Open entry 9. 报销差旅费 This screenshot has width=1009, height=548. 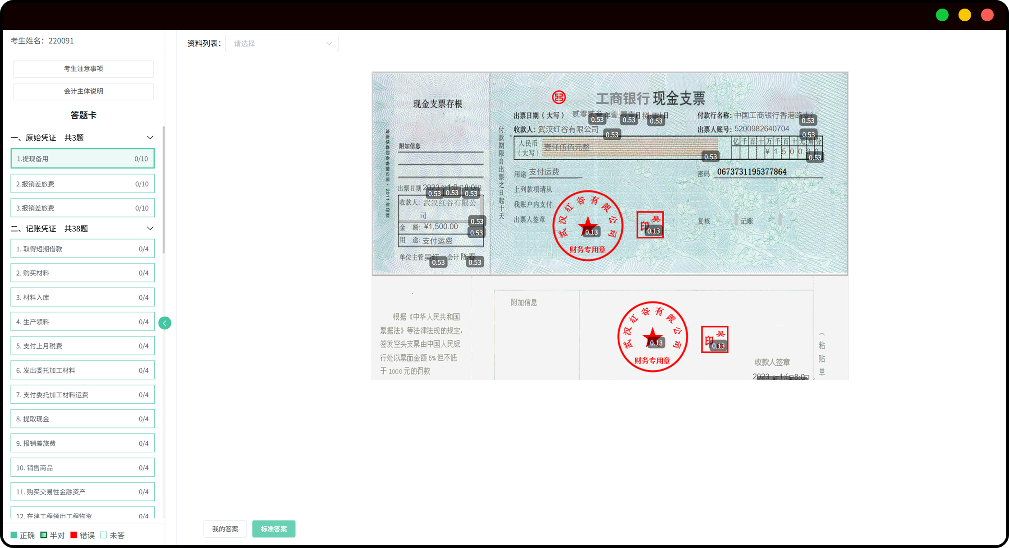83,443
